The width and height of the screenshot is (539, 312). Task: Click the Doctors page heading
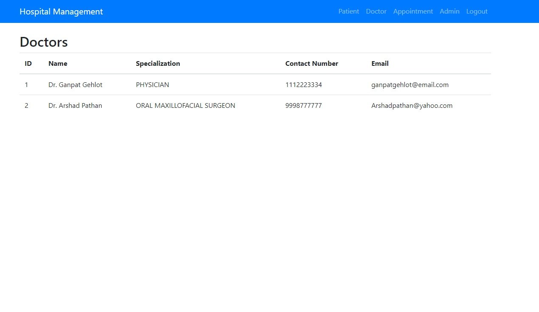(44, 42)
